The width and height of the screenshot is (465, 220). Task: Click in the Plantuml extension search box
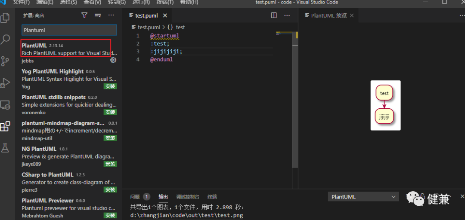[69, 30]
